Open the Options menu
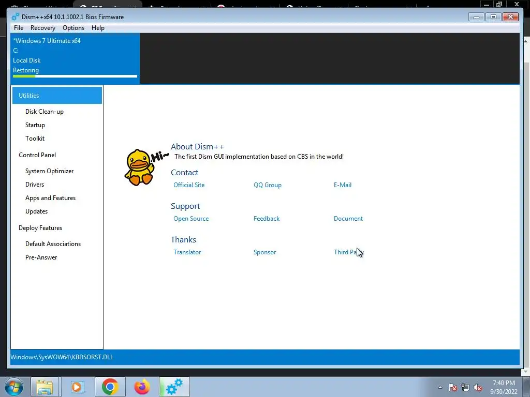 click(73, 28)
